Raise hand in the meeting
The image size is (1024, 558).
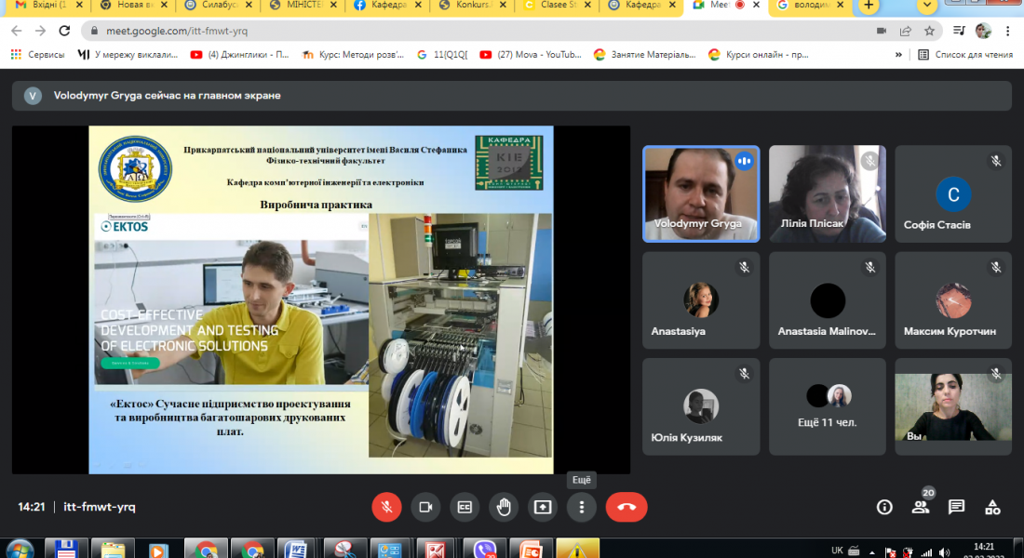coord(504,507)
